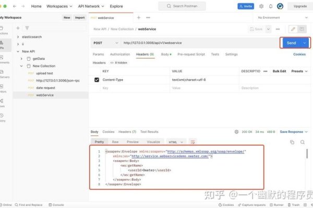
Task: Change POST method dropdown
Action: [106, 43]
